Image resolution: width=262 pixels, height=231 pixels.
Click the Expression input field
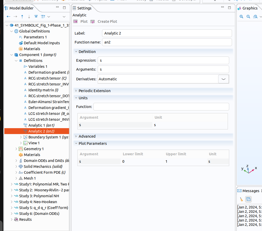pyautogui.click(x=163, y=60)
